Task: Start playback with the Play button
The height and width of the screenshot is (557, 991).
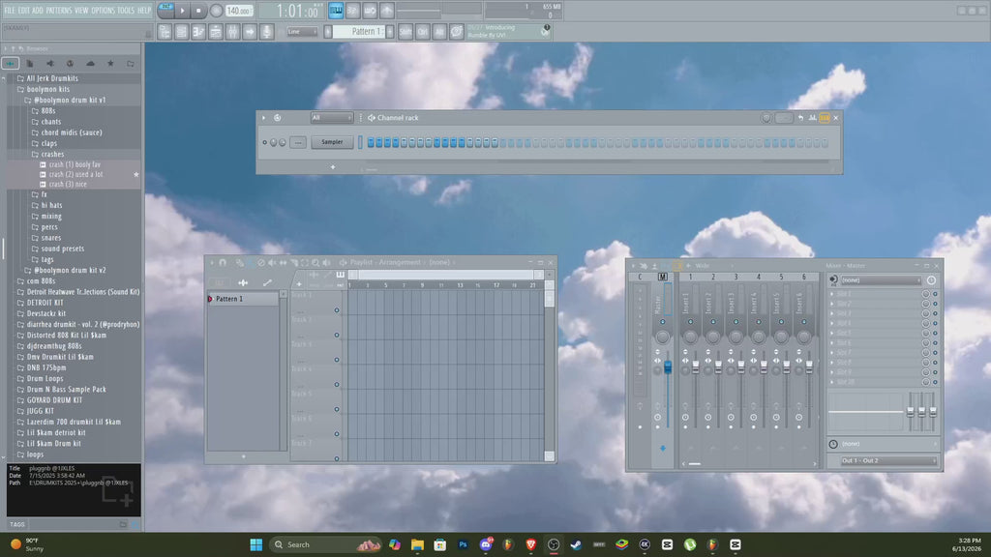Action: tap(182, 11)
